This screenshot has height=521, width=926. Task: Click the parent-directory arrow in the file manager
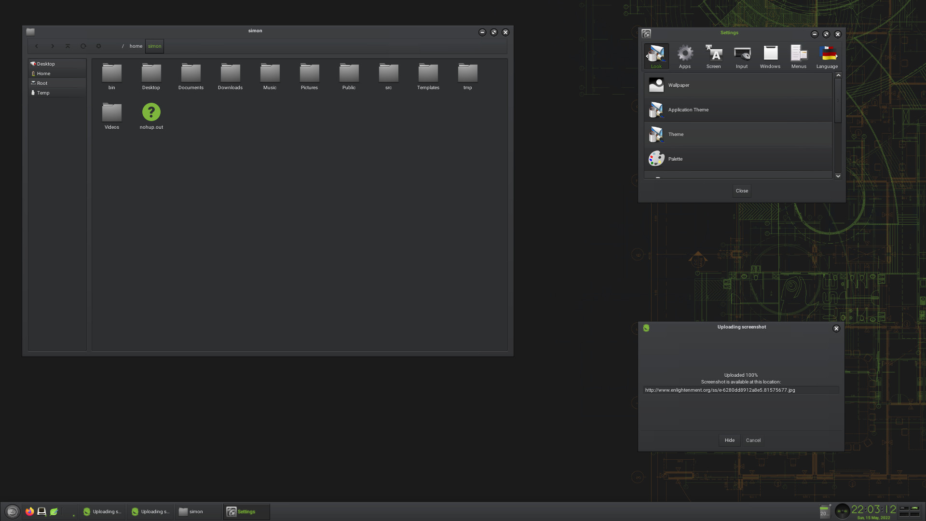point(68,46)
